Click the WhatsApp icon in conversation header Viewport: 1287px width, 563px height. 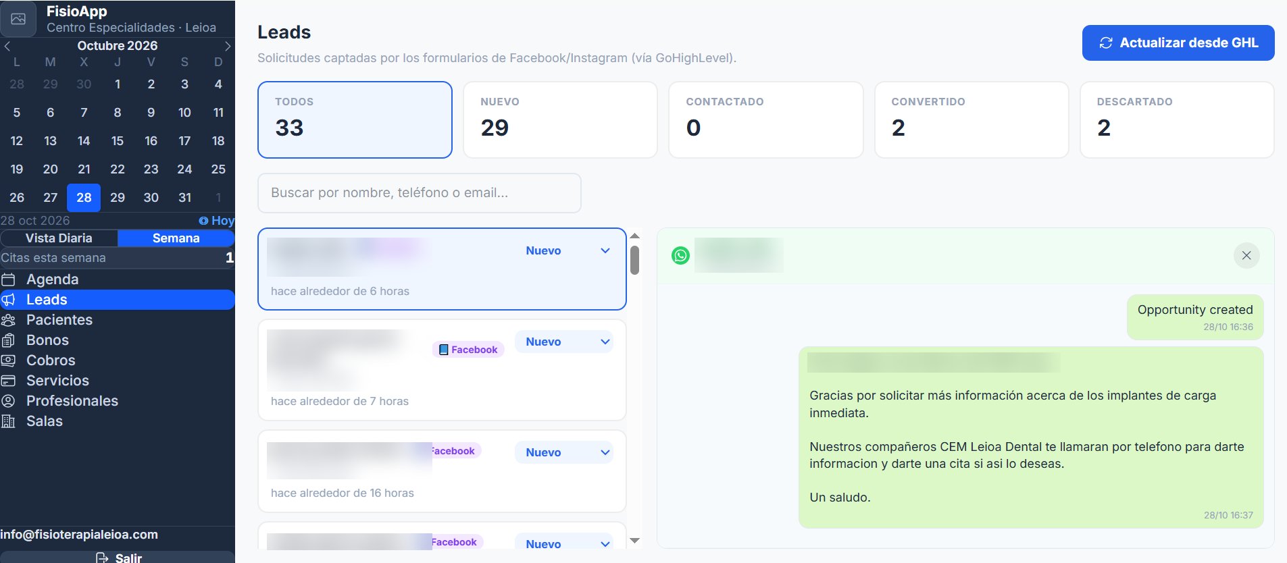(680, 256)
